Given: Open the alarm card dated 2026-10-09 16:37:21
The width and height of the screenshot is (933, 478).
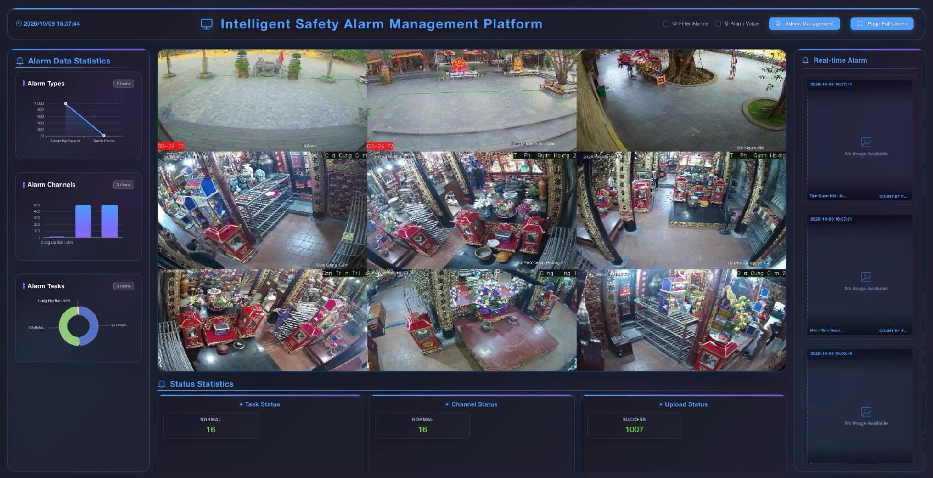Looking at the screenshot, I should point(860,275).
